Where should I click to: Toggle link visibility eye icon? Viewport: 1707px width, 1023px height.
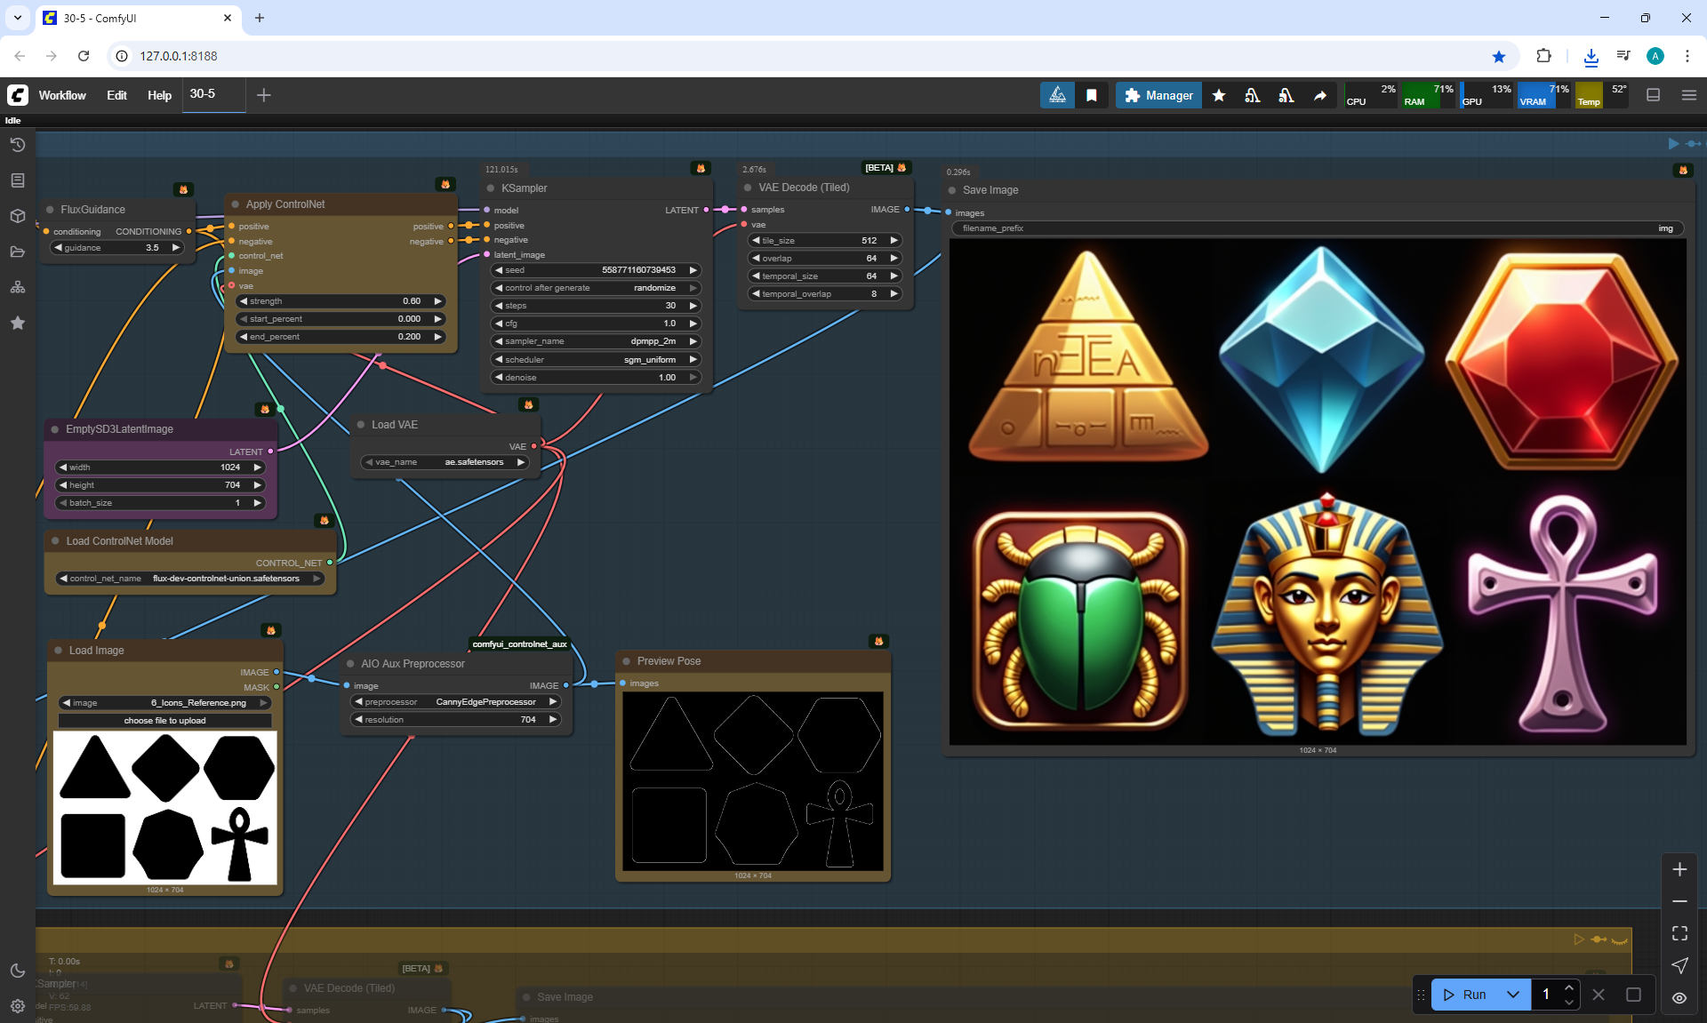[x=1679, y=998]
